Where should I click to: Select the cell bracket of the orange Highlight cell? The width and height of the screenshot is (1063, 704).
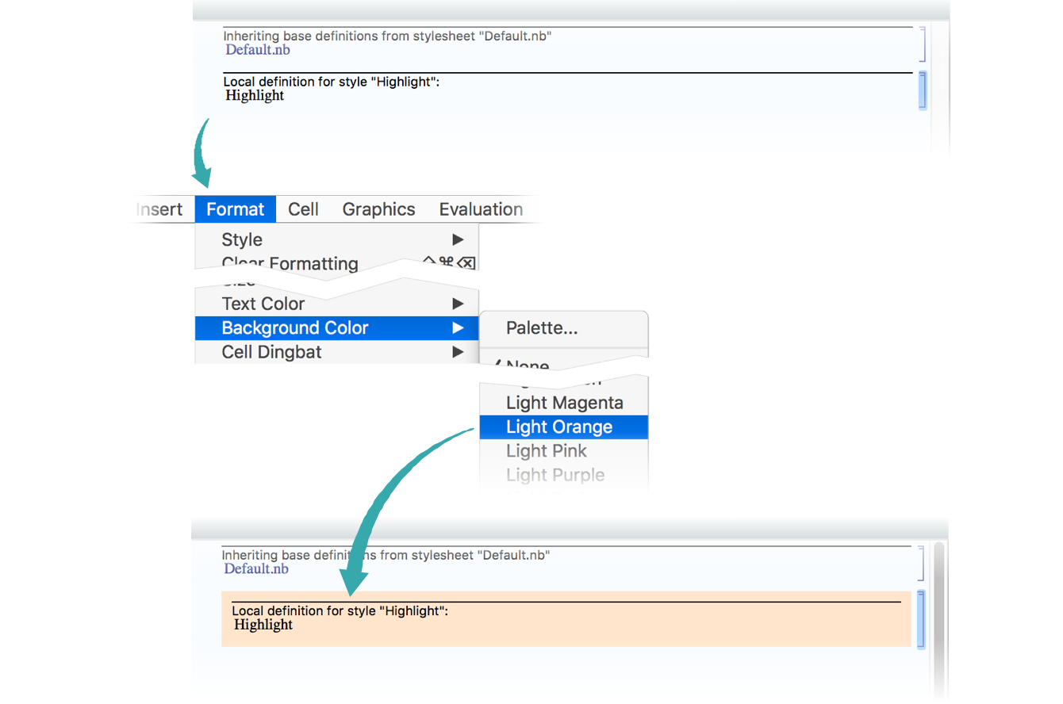[x=921, y=619]
